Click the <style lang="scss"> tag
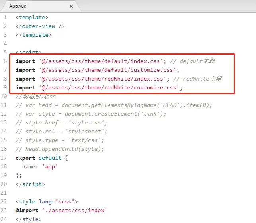Screen dimensions: 256x223 (47, 202)
